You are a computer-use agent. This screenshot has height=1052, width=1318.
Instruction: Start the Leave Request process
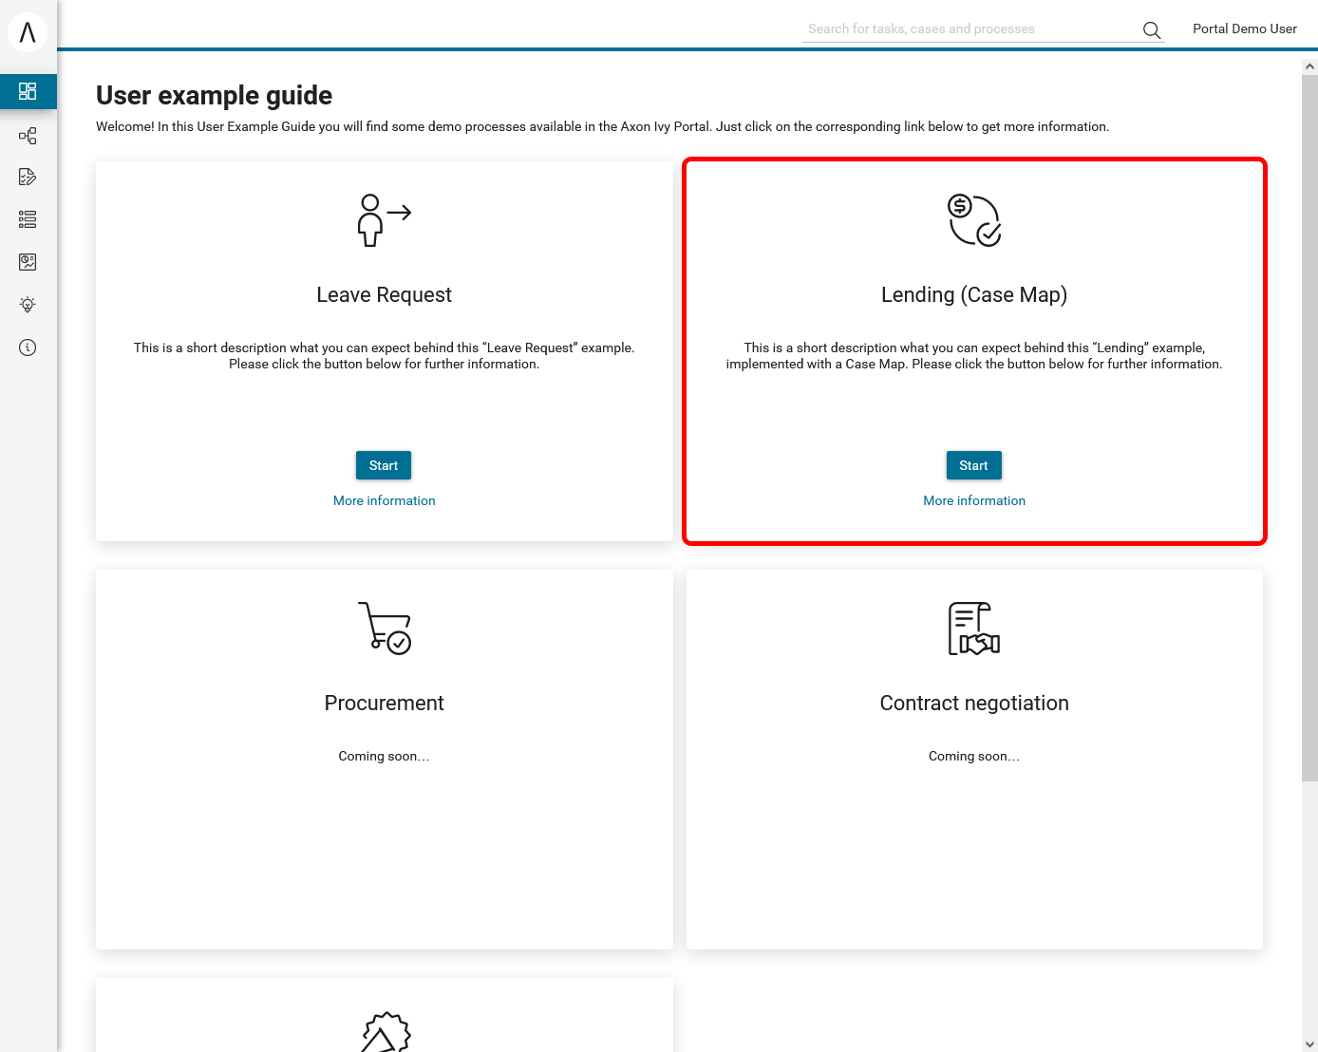(x=384, y=465)
